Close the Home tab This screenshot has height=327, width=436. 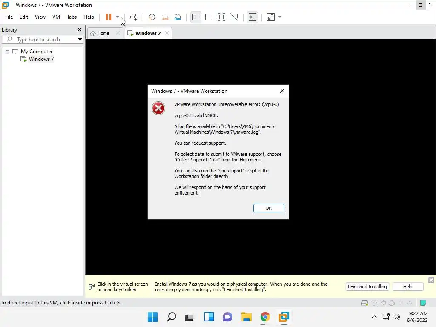coord(118,33)
